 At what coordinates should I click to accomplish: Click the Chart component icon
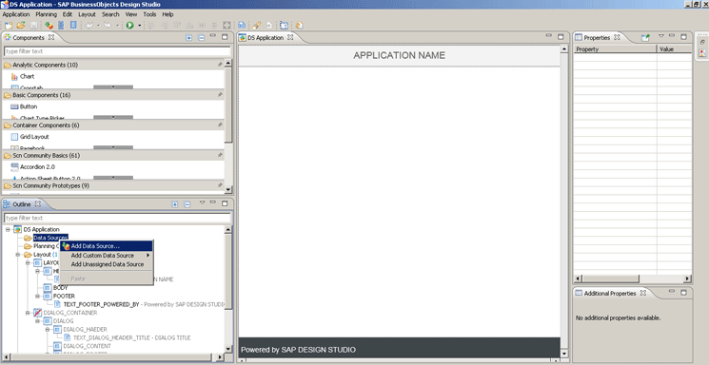14,76
